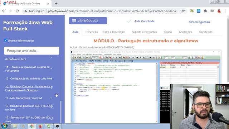Click the 'Não seguro' security warning icon
The width and height of the screenshot is (229, 129).
pos(26,11)
